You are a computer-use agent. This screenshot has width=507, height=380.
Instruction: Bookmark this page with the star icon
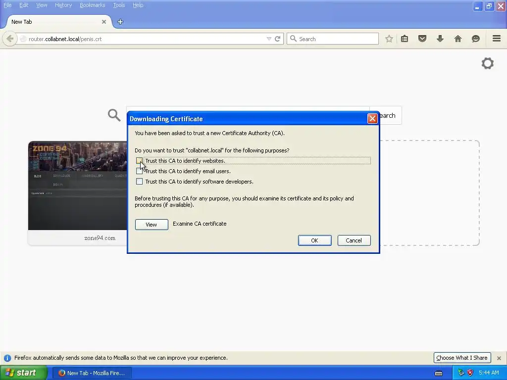[389, 39]
